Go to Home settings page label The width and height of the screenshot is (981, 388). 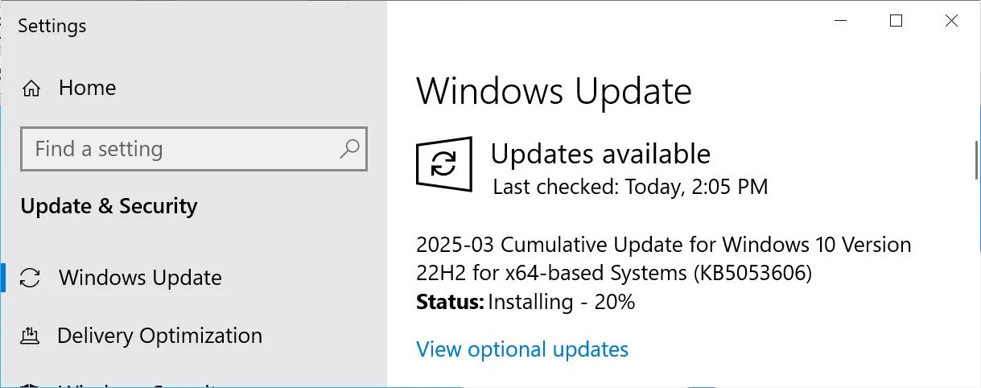click(87, 88)
